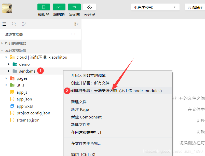
Task: Toggle the 调试器 debugger button
Action: (x=74, y=7)
